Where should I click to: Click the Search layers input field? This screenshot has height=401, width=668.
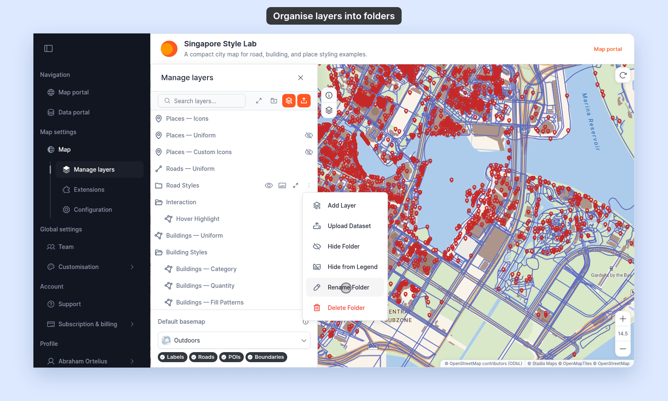pyautogui.click(x=202, y=101)
